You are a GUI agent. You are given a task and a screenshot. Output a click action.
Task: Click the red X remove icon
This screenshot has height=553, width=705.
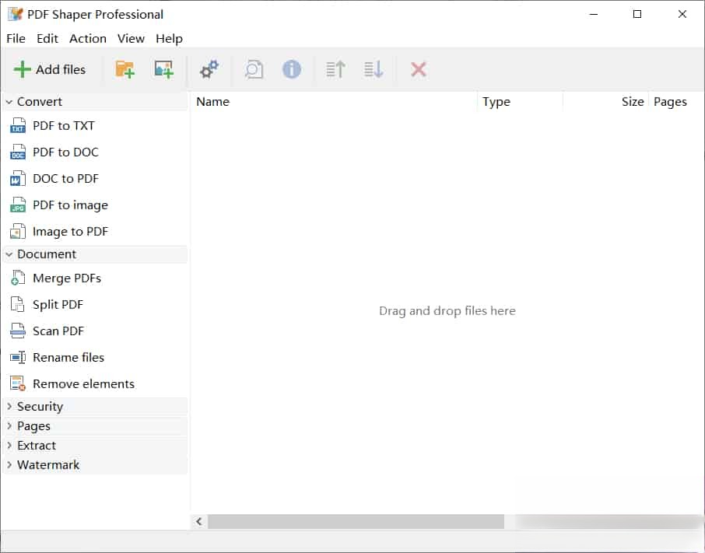[x=418, y=70]
